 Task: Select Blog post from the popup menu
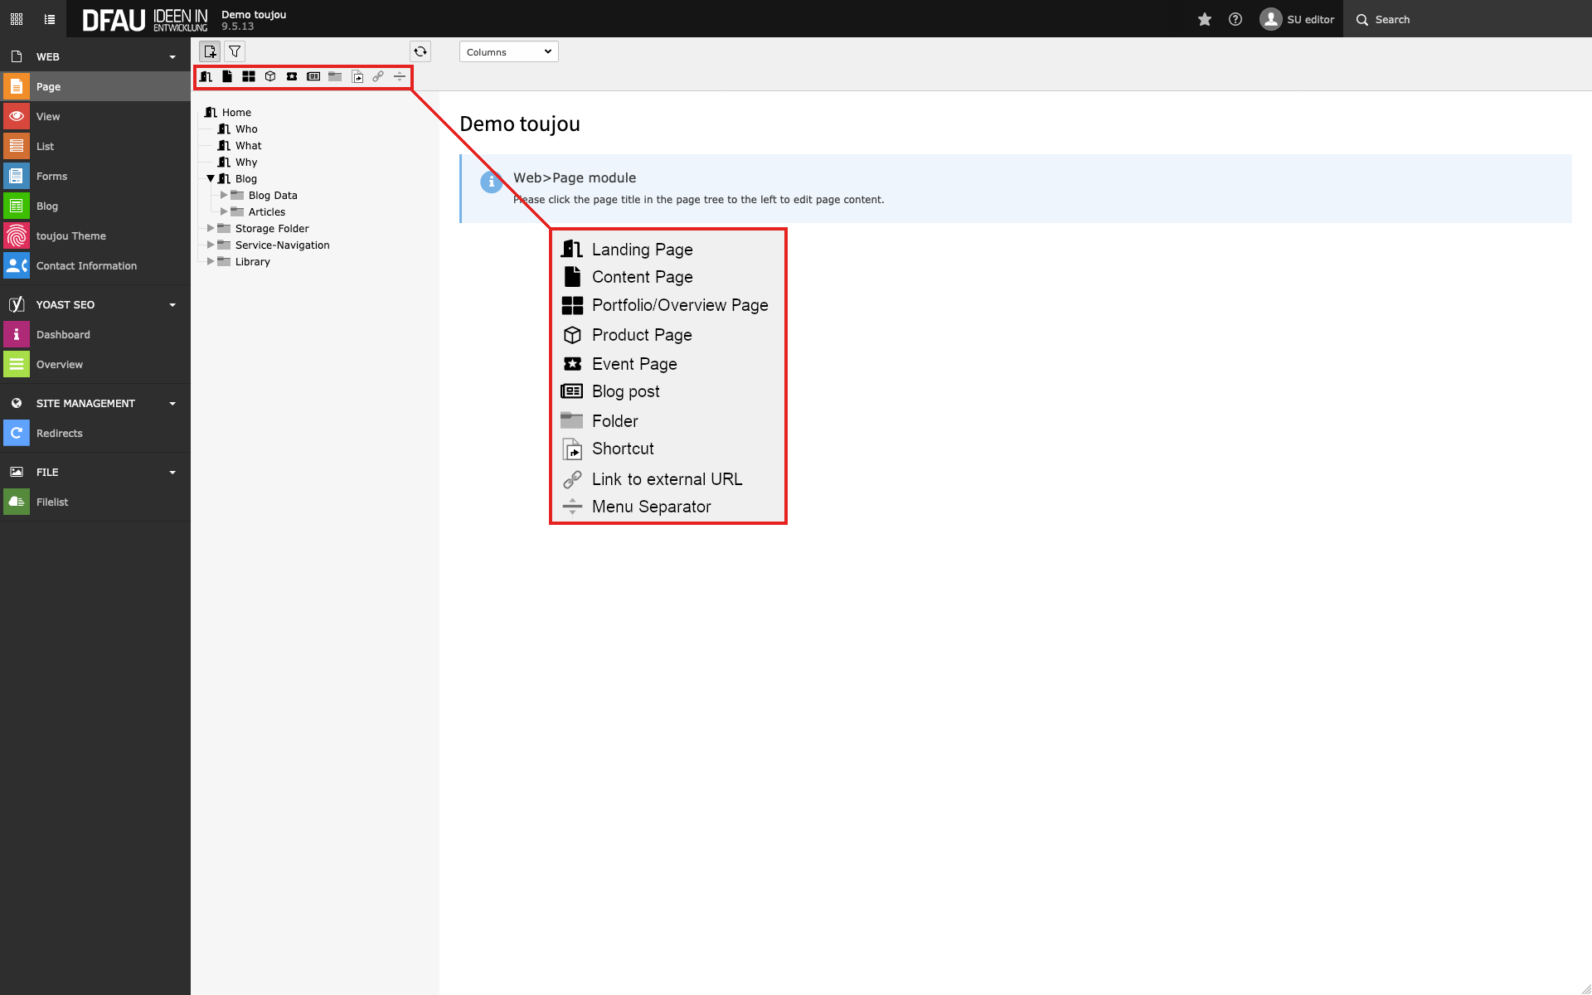(x=625, y=391)
